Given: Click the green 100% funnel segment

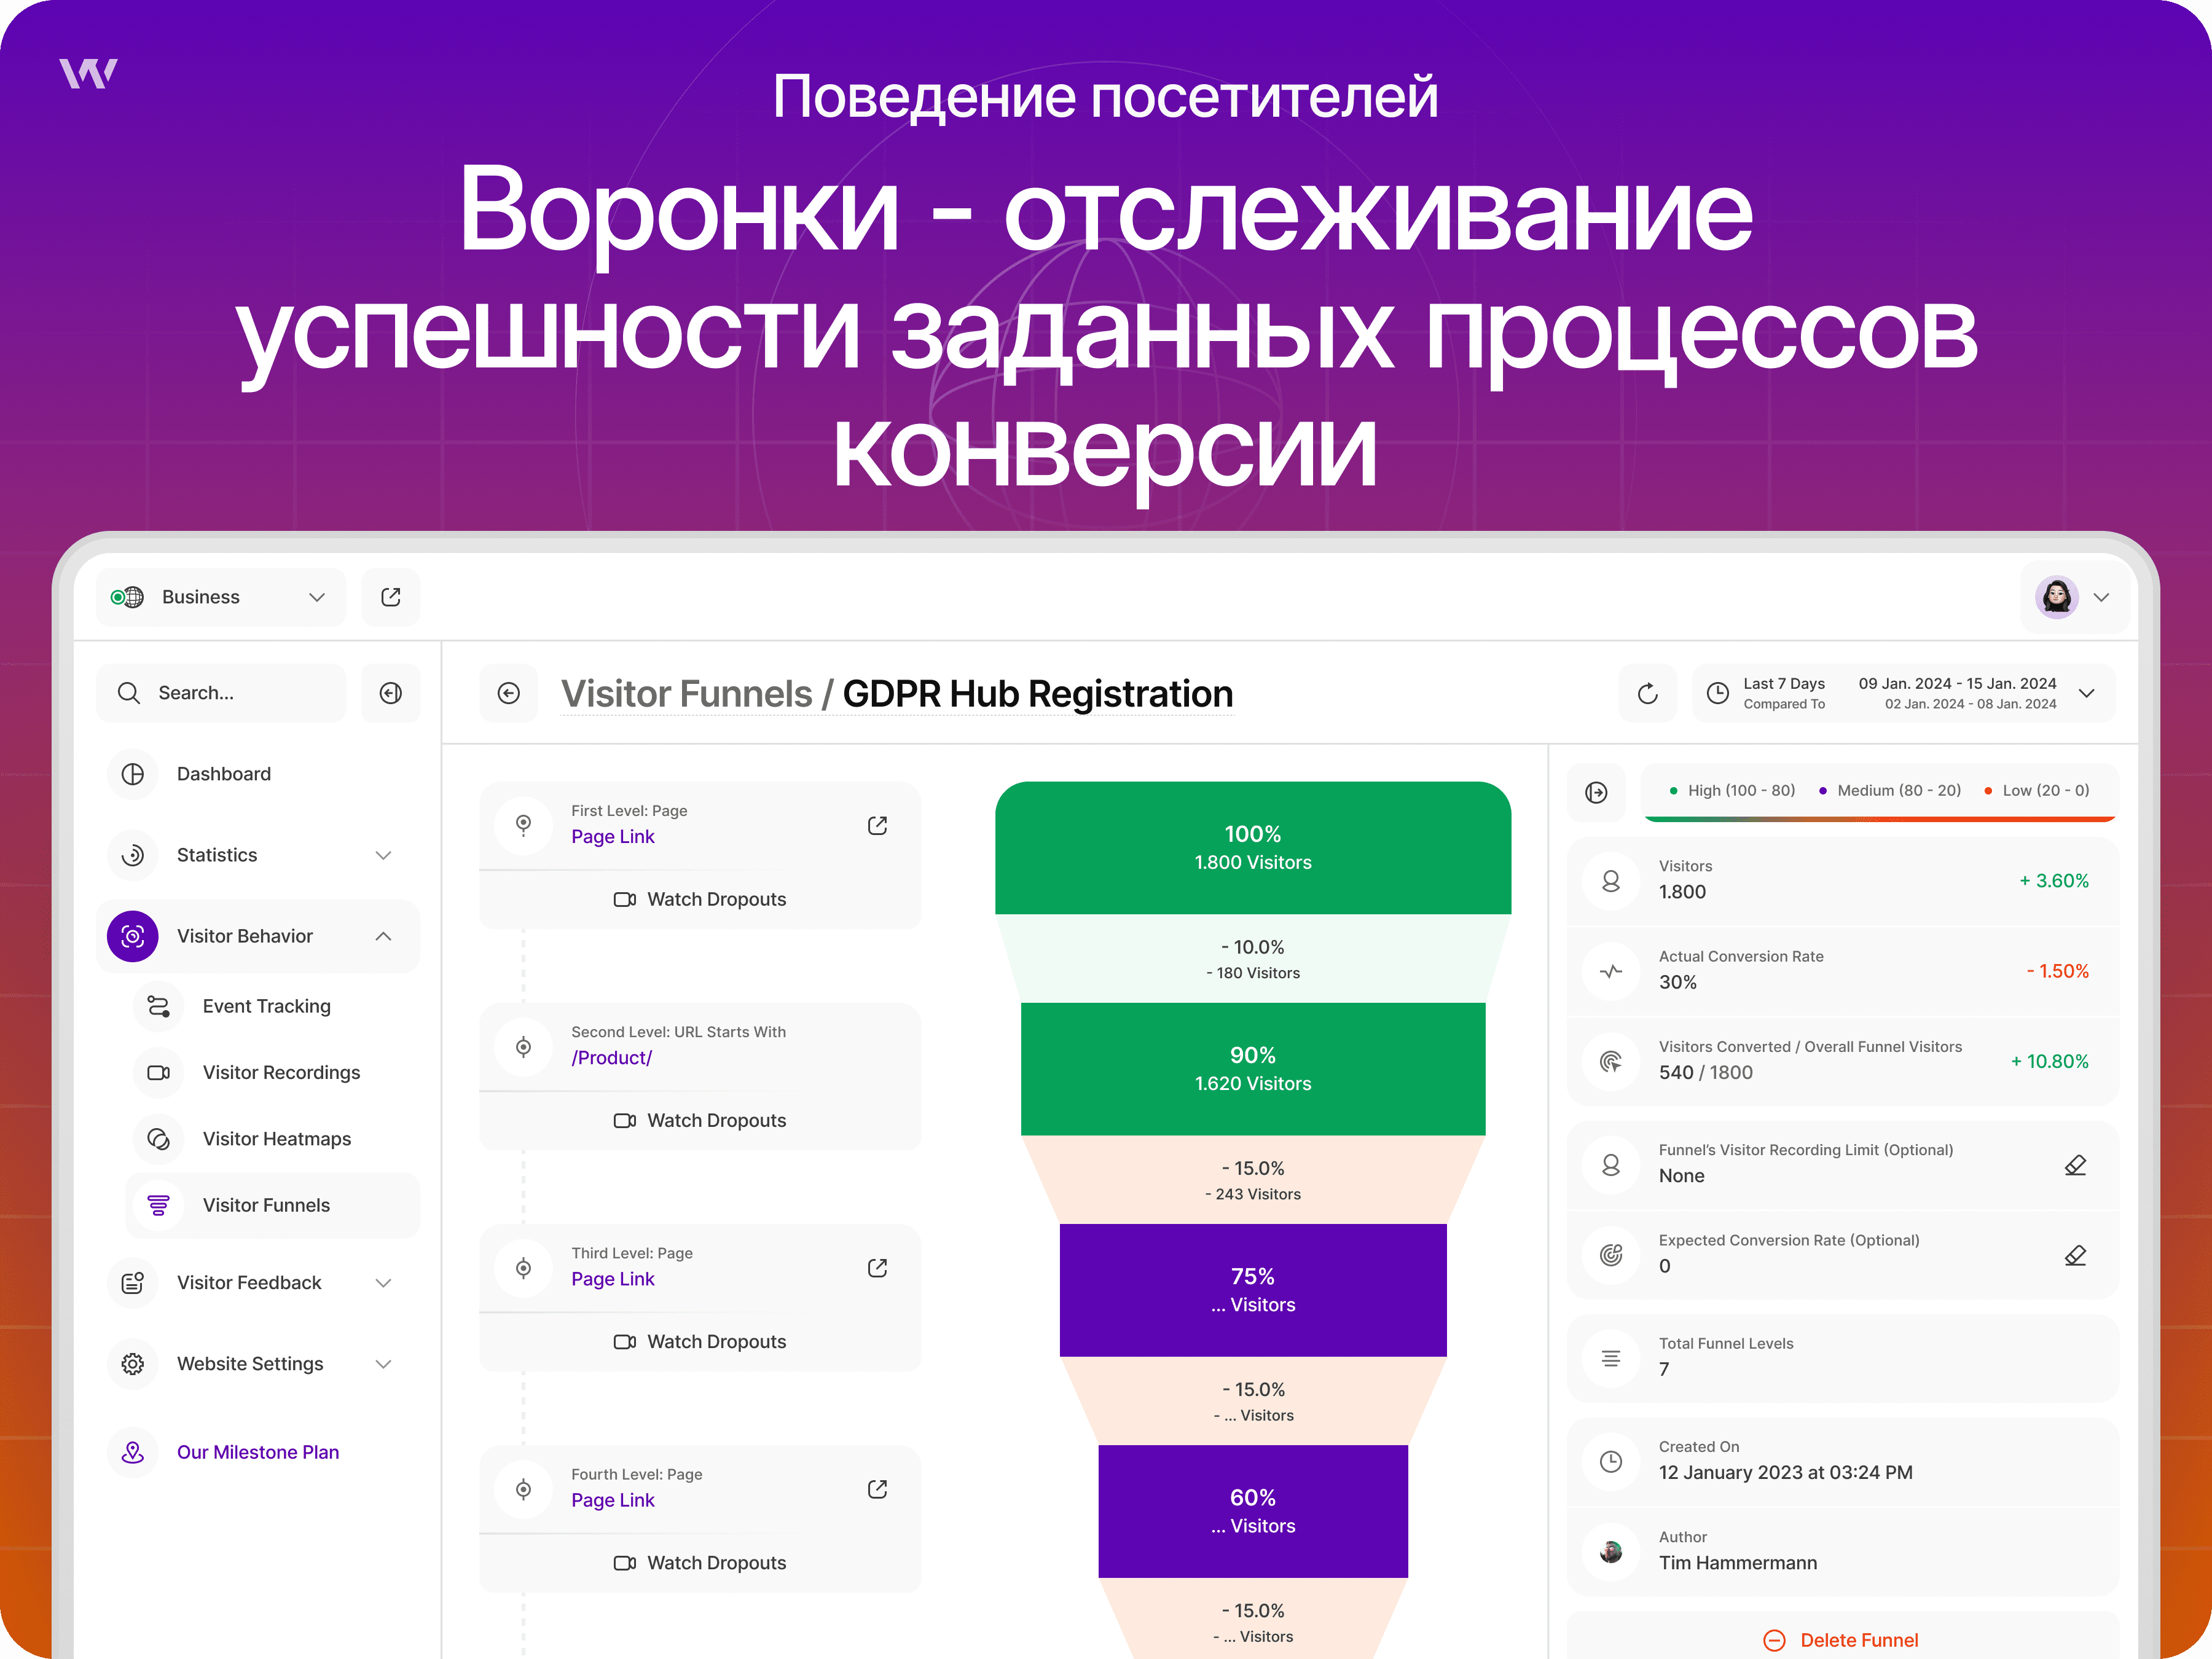Looking at the screenshot, I should (1253, 847).
